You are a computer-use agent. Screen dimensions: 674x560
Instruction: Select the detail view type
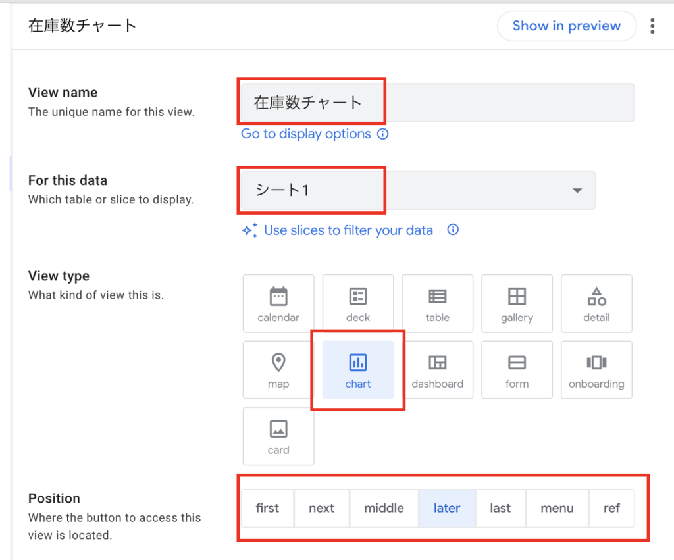596,303
